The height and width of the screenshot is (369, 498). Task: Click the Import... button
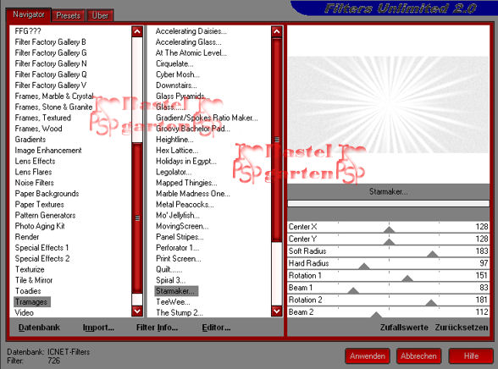tap(98, 328)
